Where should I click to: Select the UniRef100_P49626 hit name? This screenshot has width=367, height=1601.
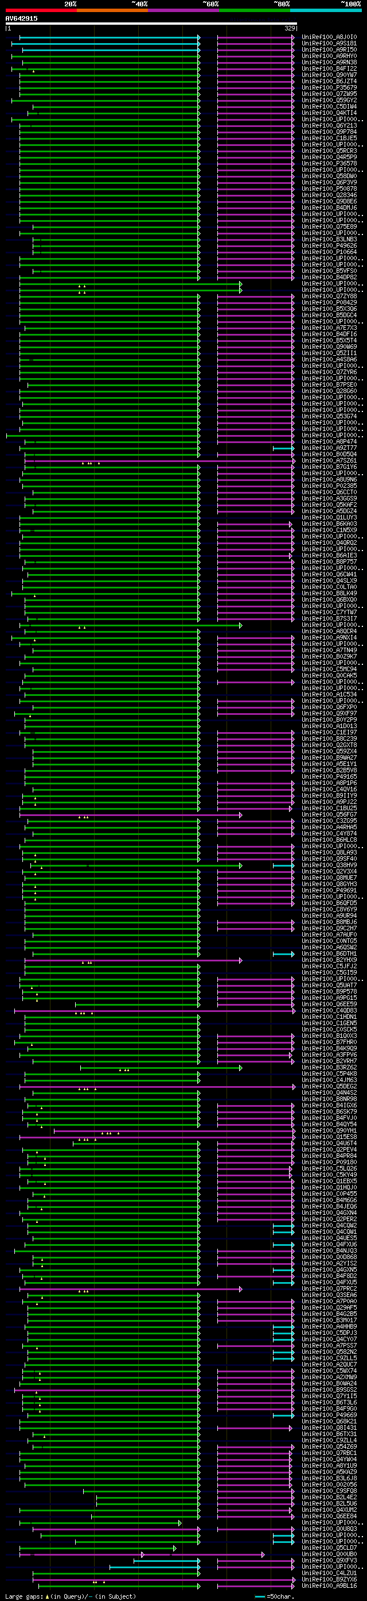tap(329, 245)
